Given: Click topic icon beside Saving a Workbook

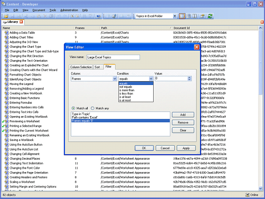Looking at the screenshot, I should coord(7,140).
